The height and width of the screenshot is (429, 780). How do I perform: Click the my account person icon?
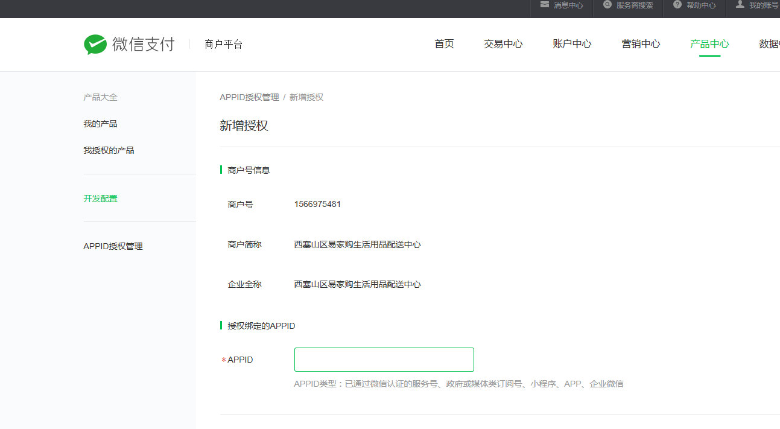click(x=740, y=4)
